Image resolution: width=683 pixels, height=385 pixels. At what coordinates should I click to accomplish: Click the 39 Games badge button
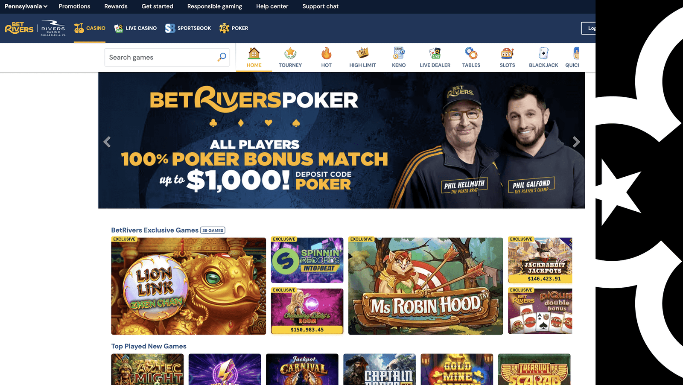[213, 230]
